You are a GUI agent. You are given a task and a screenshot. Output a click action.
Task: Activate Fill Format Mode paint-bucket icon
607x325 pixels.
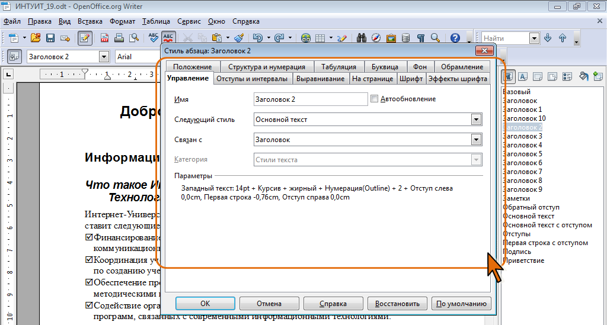pyautogui.click(x=583, y=76)
